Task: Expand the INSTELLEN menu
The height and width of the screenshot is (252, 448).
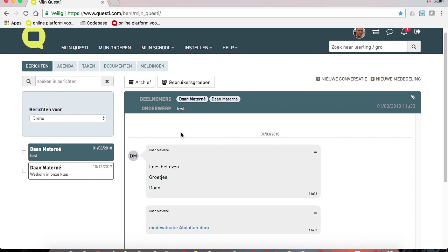Action: point(198,48)
